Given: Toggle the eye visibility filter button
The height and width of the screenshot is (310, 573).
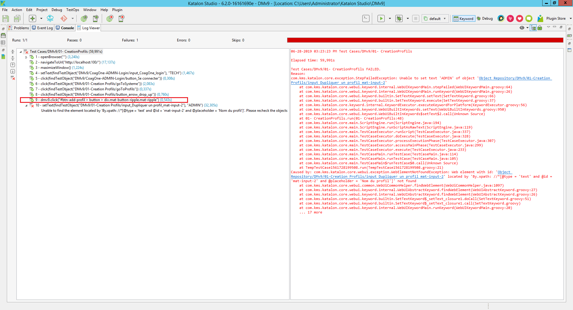Looking at the screenshot, I should 522,28.
